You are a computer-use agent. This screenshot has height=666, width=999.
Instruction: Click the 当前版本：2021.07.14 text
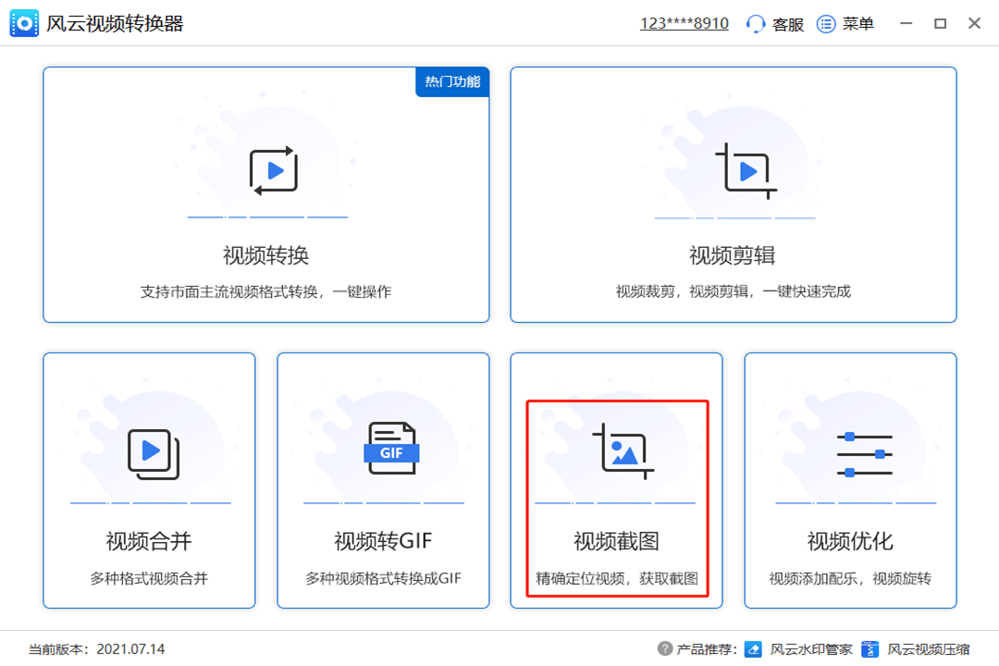coord(96,649)
